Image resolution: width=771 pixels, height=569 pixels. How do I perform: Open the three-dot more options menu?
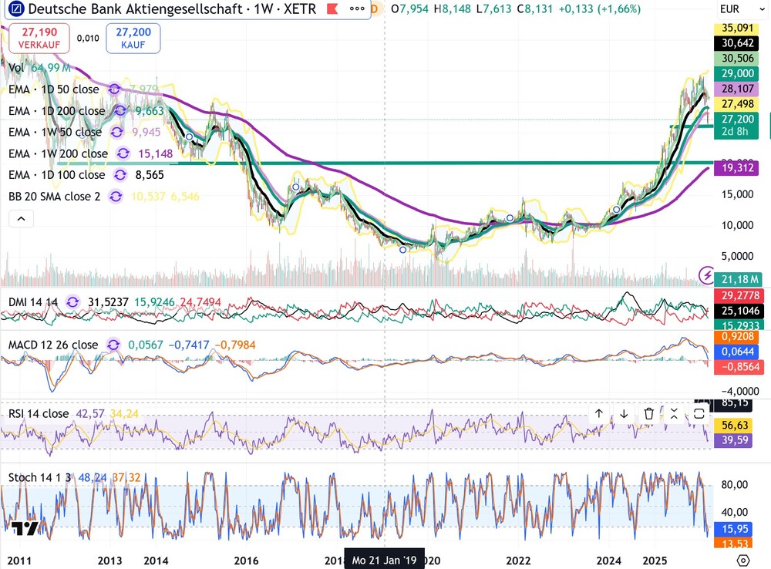pos(357,10)
